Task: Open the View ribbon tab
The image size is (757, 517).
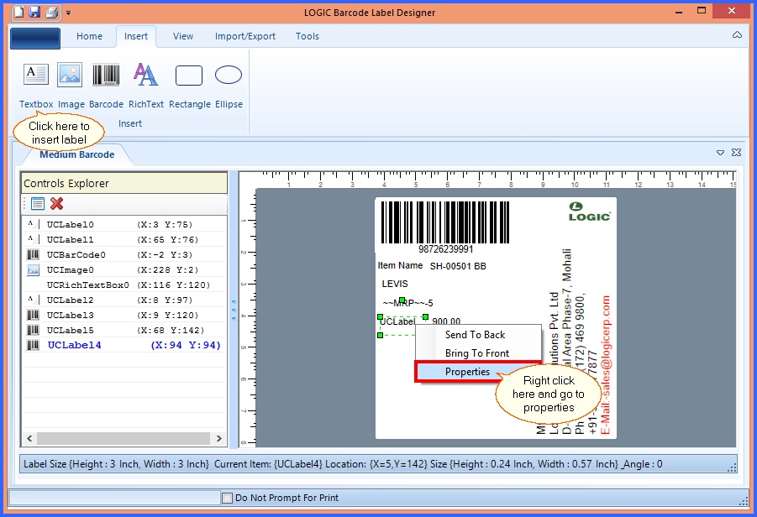Action: pyautogui.click(x=183, y=36)
